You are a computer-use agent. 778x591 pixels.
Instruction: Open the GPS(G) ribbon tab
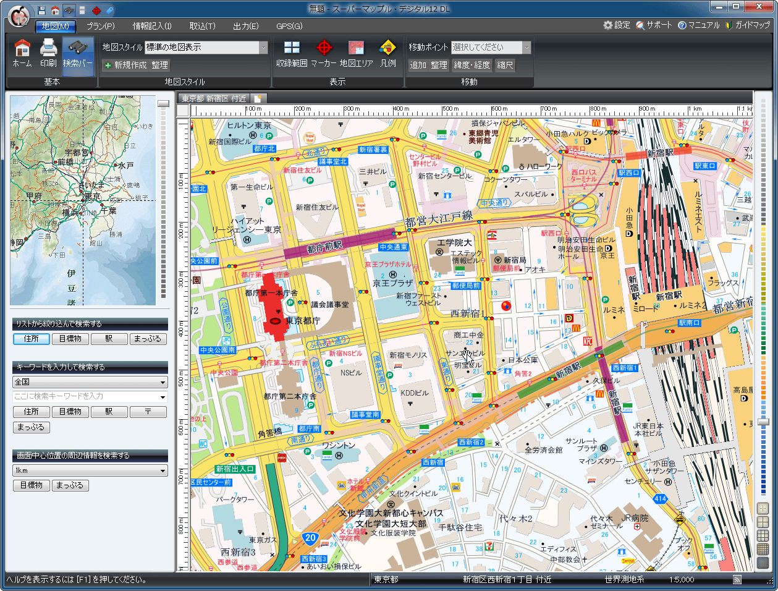(289, 26)
